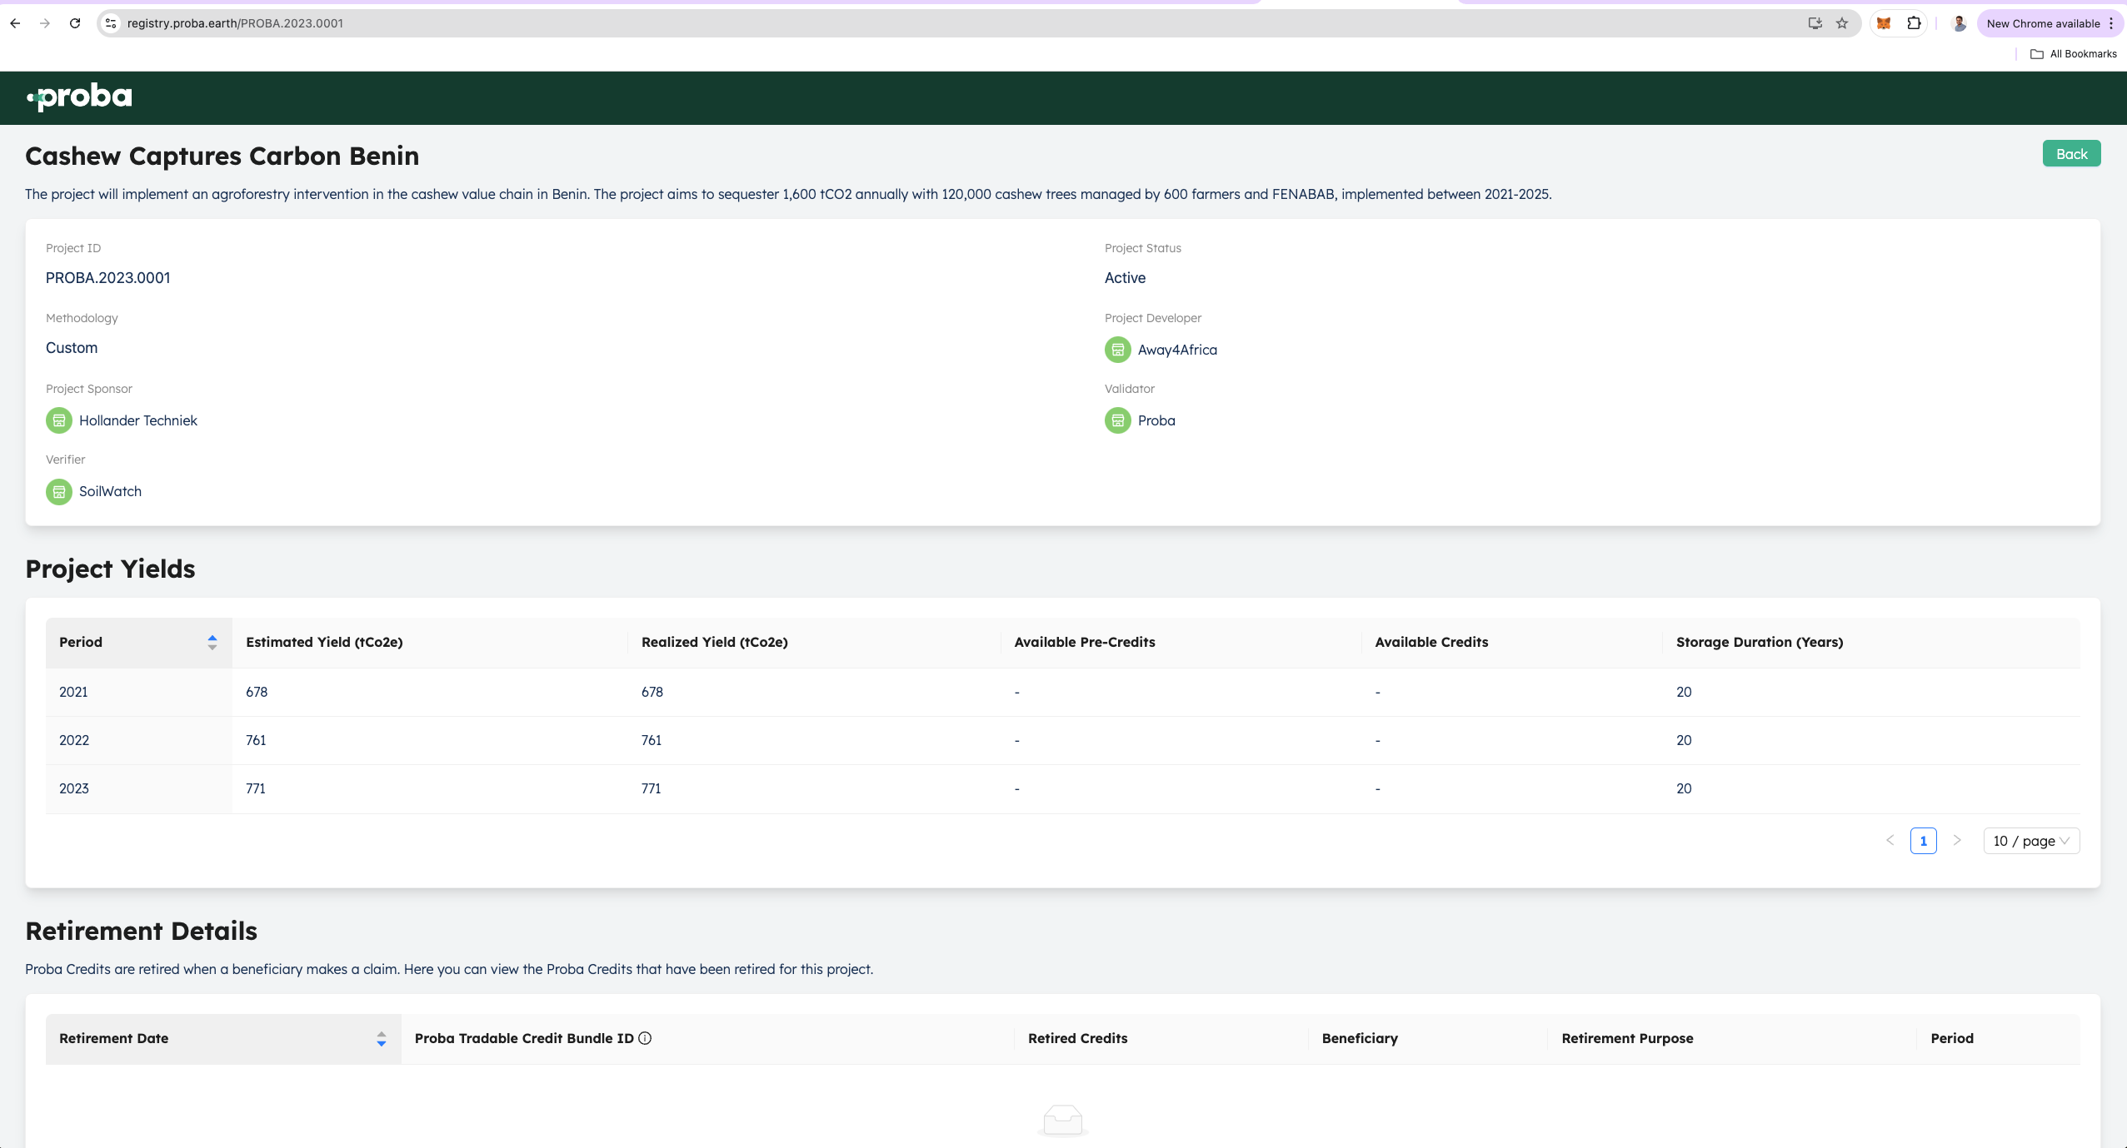This screenshot has width=2127, height=1148.
Task: Go to next yields page arrow
Action: click(1957, 841)
